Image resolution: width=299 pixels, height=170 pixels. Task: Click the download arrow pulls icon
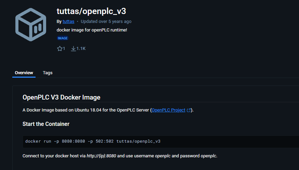coord(73,49)
